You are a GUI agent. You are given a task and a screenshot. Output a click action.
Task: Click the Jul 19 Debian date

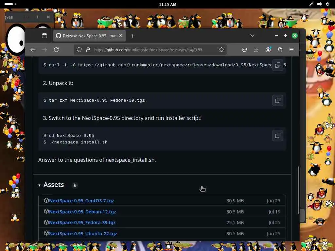[x=274, y=212]
